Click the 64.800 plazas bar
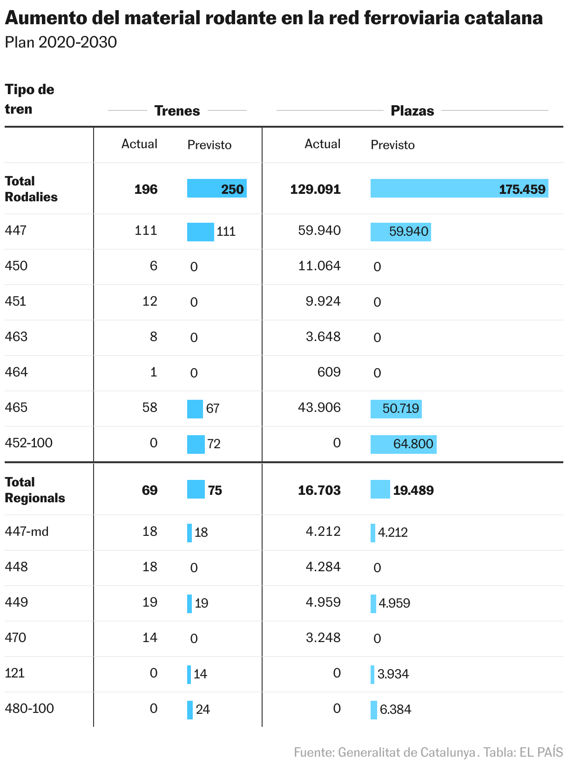Screen dimensions: 568x766 (x=404, y=444)
